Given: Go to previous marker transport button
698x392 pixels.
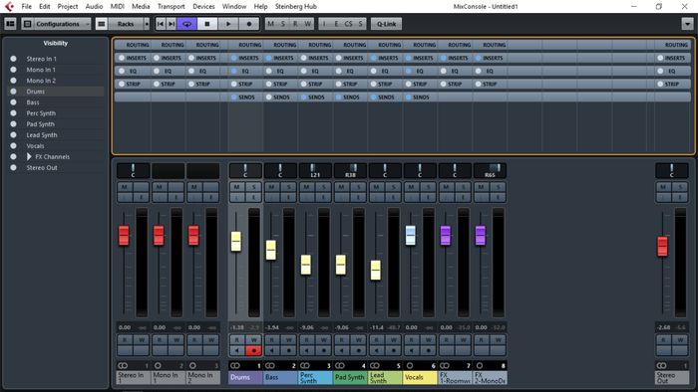Looking at the screenshot, I should tap(161, 24).
